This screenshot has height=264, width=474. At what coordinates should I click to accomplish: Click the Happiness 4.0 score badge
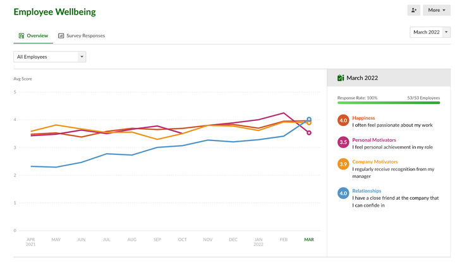pos(343,120)
